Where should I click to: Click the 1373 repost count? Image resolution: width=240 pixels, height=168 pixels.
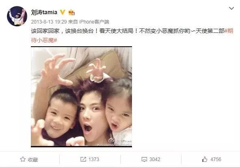(94, 159)
